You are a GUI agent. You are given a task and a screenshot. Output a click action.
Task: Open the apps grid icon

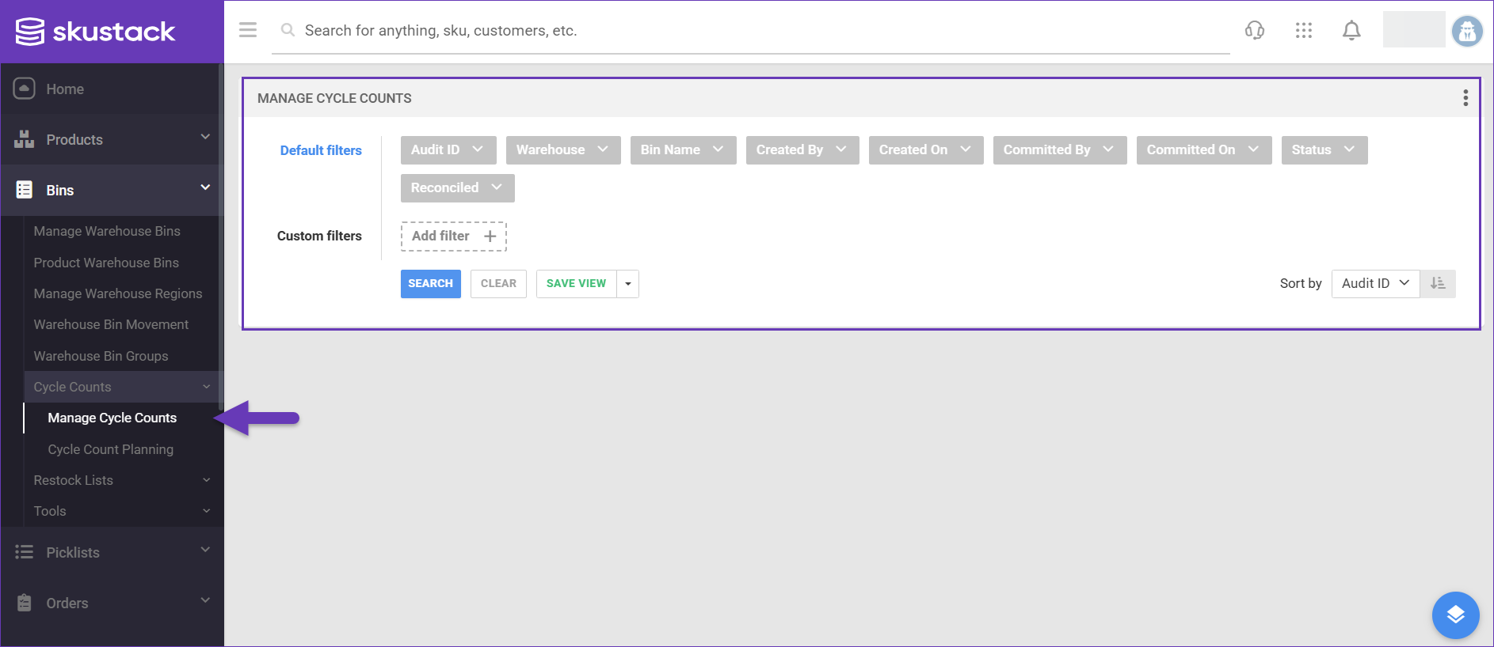coord(1303,31)
